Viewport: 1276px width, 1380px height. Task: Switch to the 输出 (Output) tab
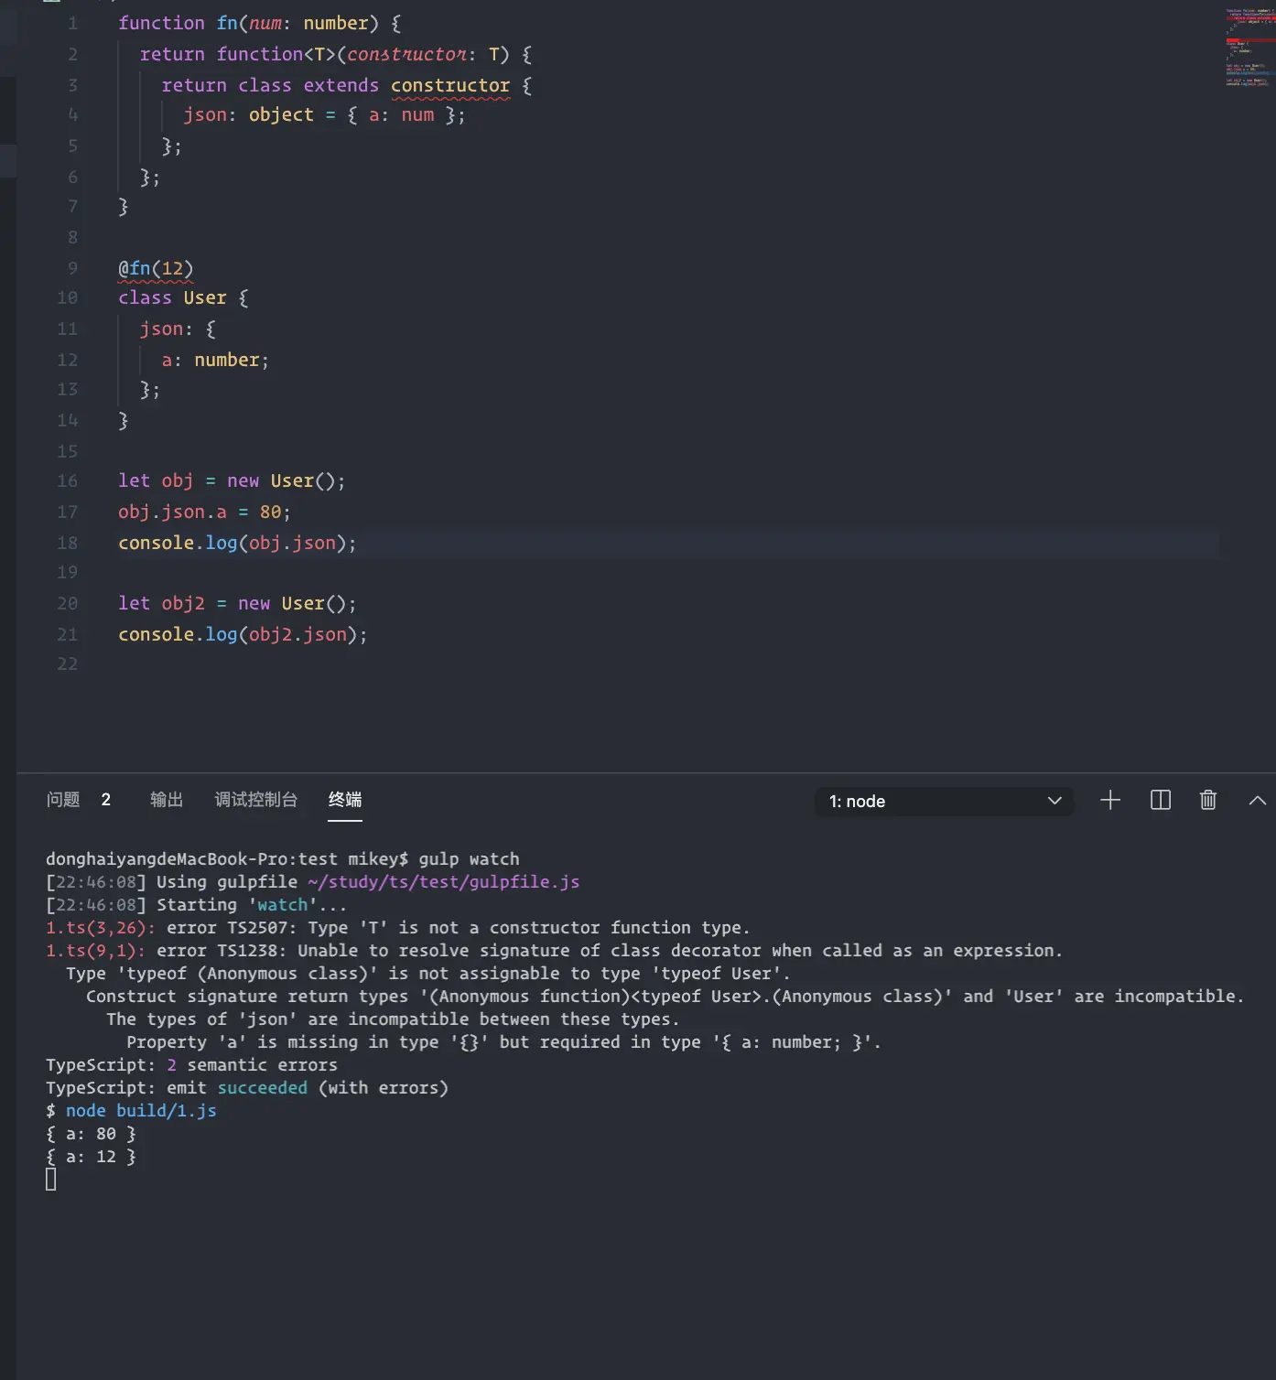click(x=167, y=800)
